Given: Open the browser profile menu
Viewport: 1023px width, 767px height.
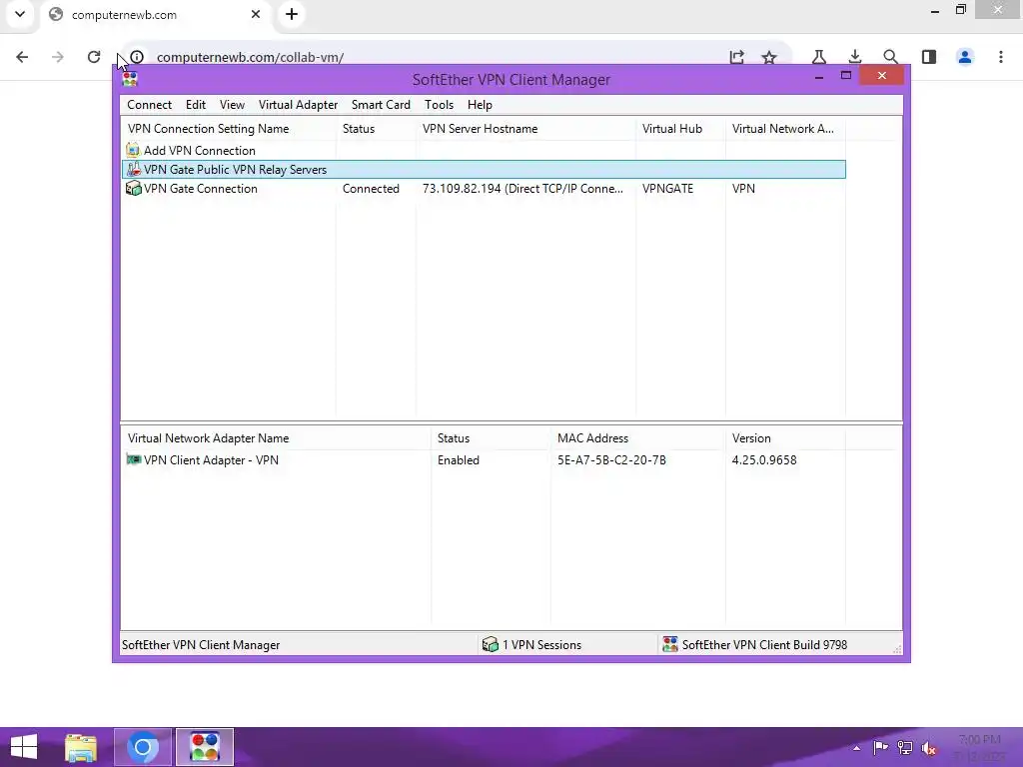Looking at the screenshot, I should point(965,57).
